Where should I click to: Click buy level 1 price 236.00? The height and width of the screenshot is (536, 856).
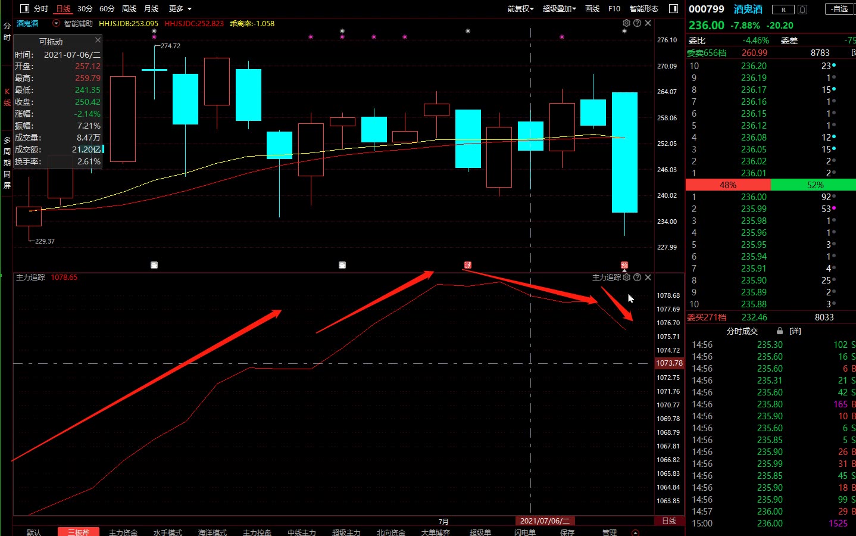click(x=754, y=197)
